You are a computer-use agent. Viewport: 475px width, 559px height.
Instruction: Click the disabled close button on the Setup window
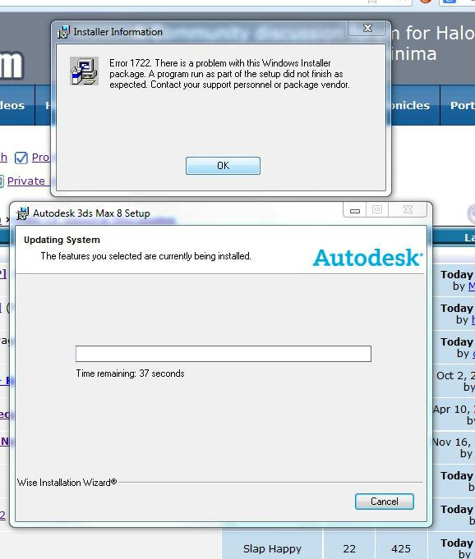pyautogui.click(x=408, y=209)
